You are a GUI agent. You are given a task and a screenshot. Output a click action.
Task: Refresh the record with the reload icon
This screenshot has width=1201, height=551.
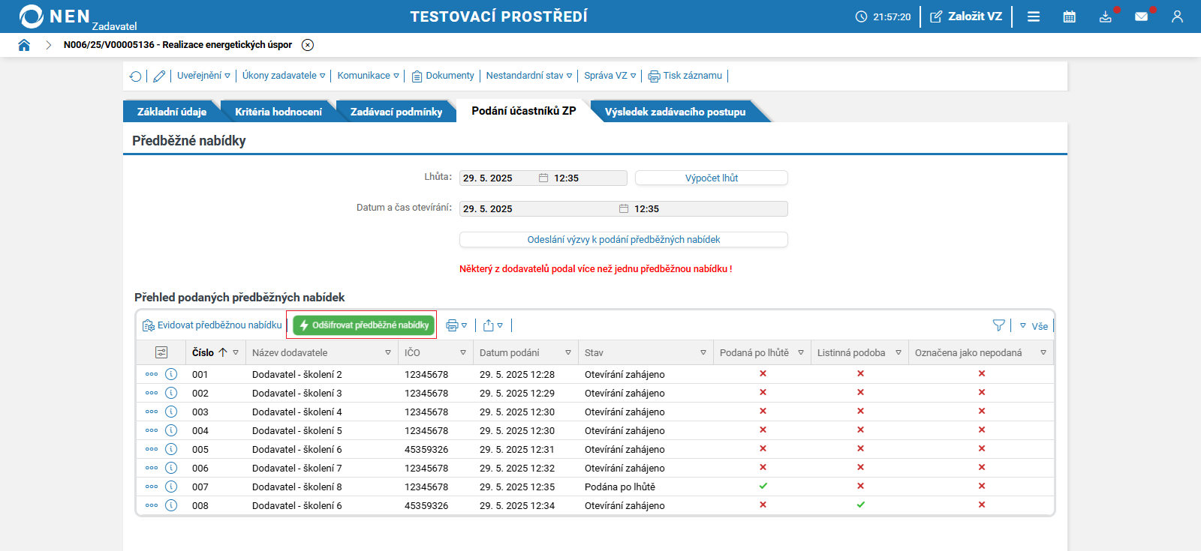coord(135,76)
